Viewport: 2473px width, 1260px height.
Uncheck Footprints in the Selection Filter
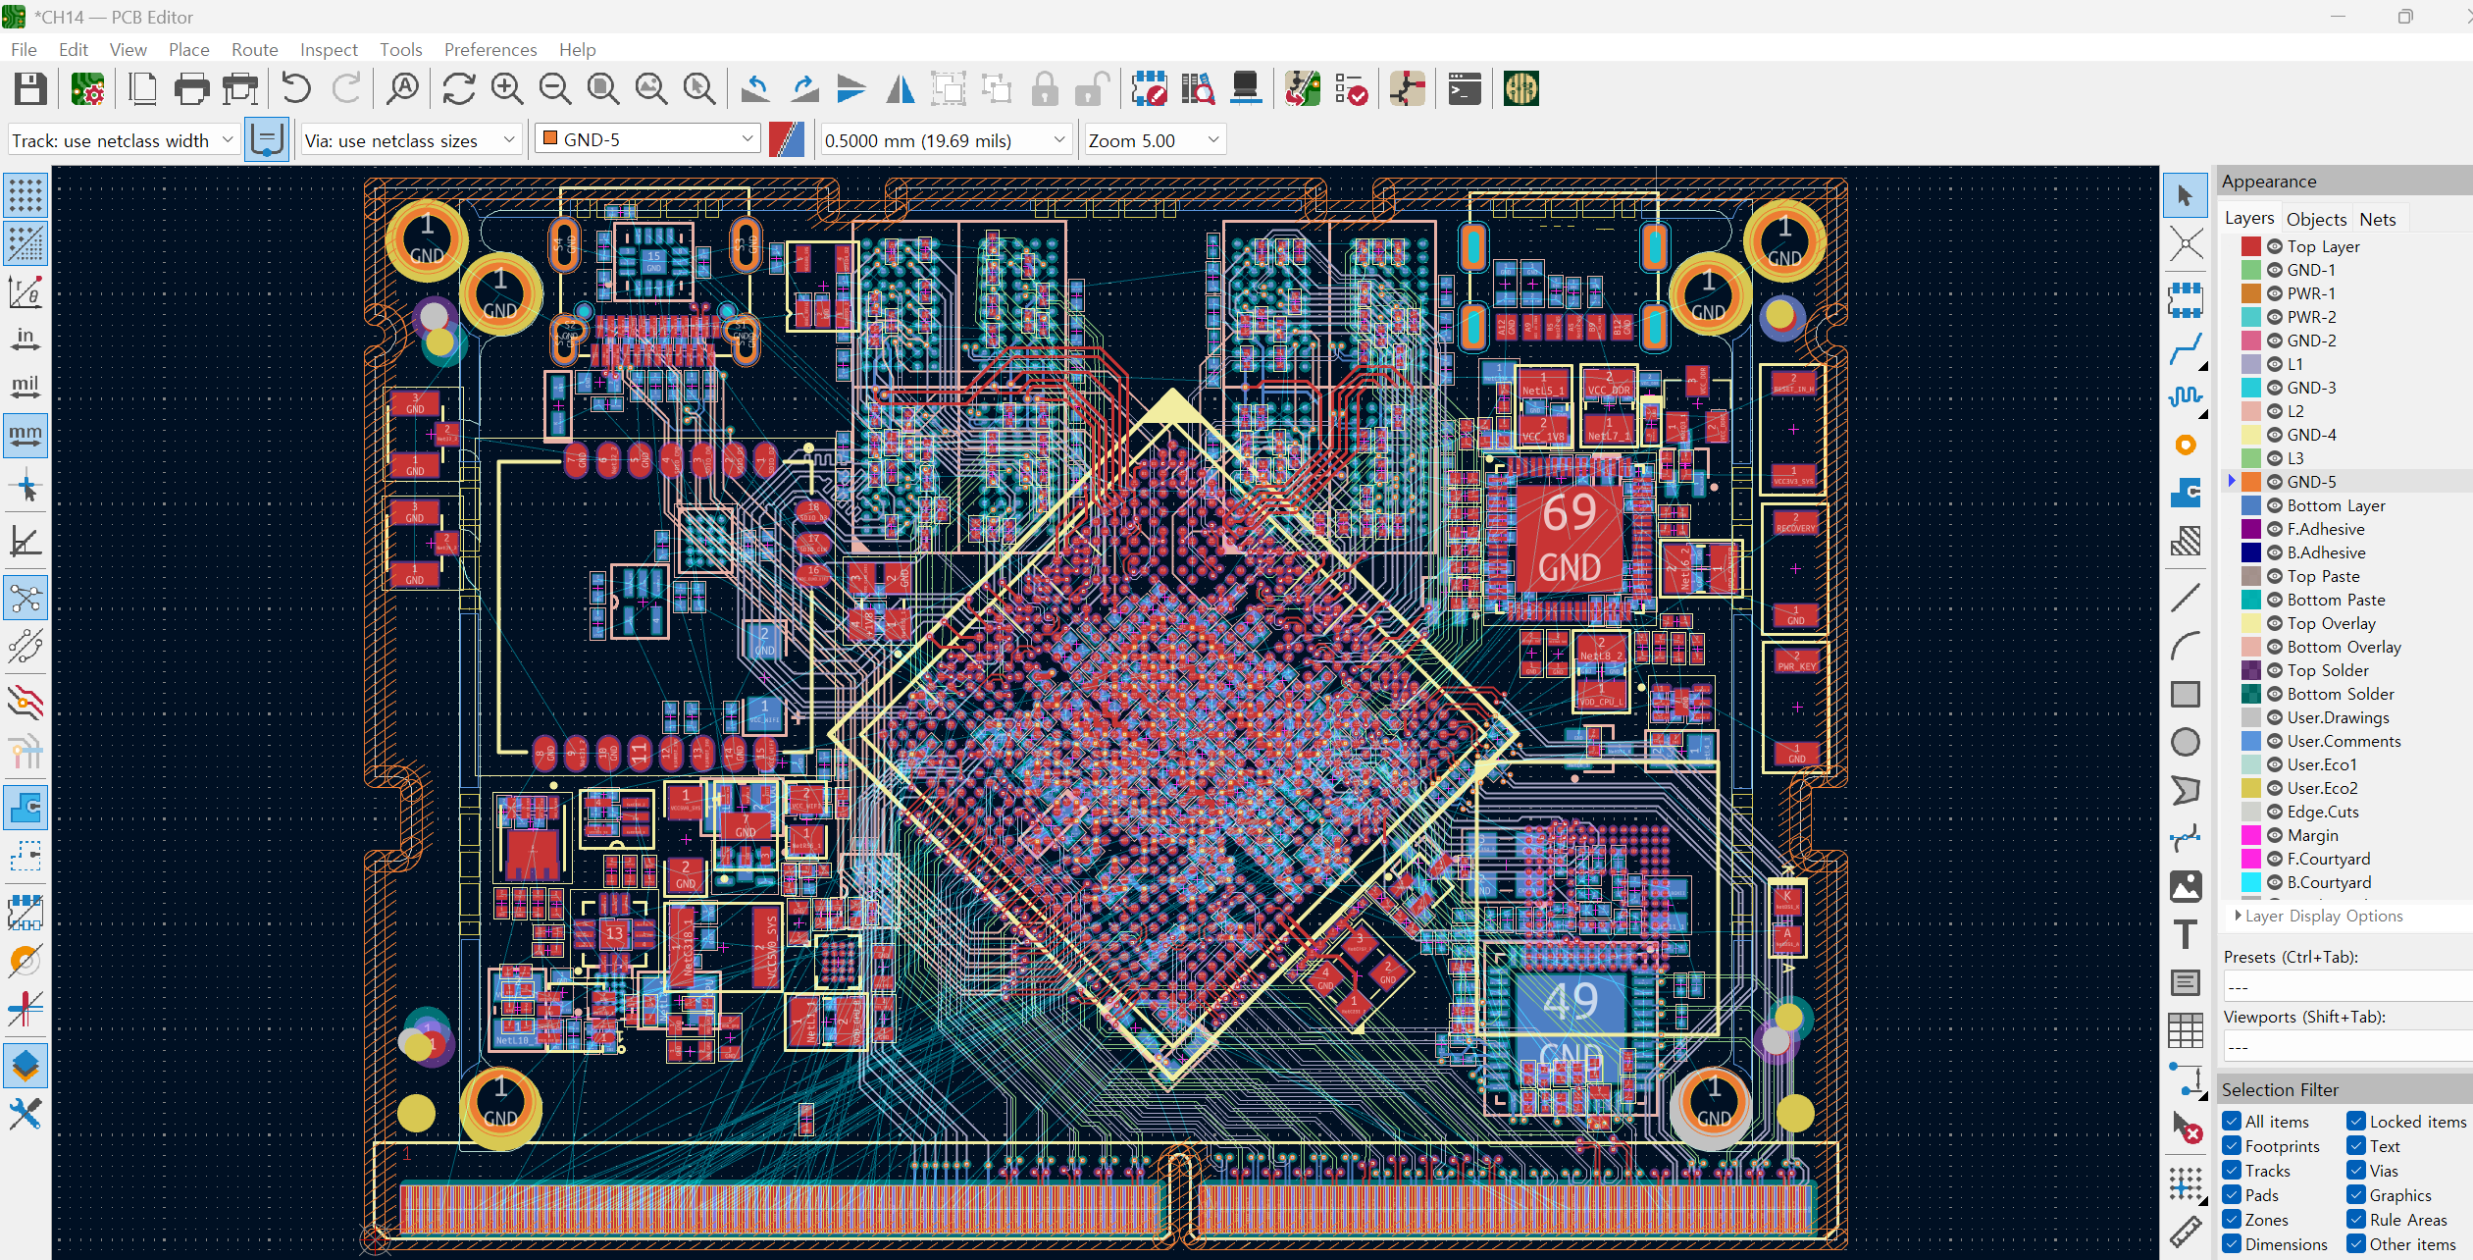pyautogui.click(x=2233, y=1145)
